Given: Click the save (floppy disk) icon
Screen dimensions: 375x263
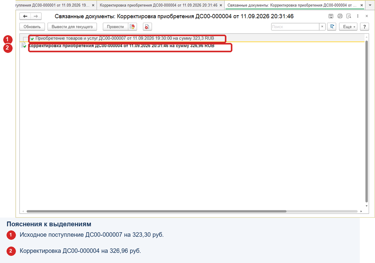Looking at the screenshot, I should point(331,16).
